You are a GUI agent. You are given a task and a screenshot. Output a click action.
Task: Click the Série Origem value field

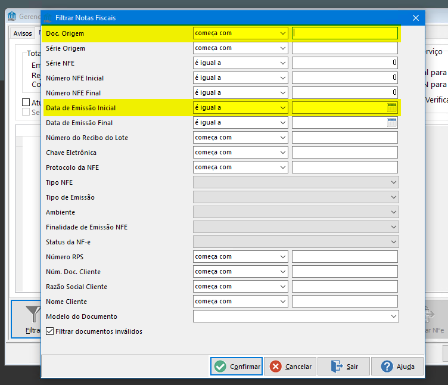(x=345, y=48)
